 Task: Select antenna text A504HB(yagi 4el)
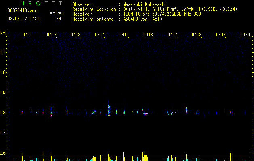tap(143, 19)
